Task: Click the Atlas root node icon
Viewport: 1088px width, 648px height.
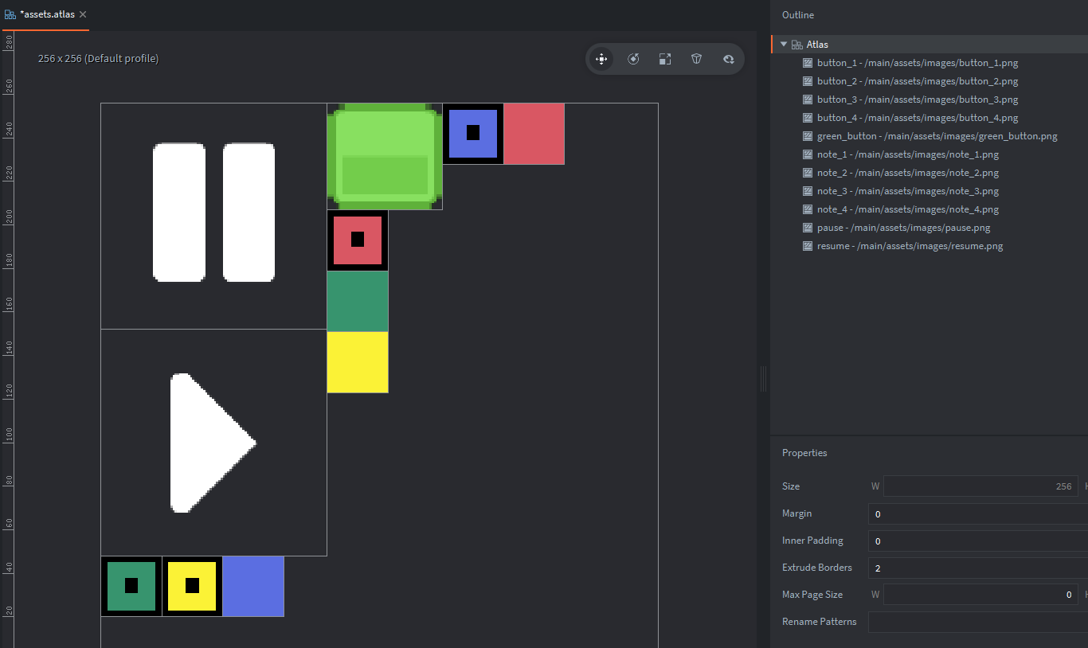Action: click(x=796, y=45)
